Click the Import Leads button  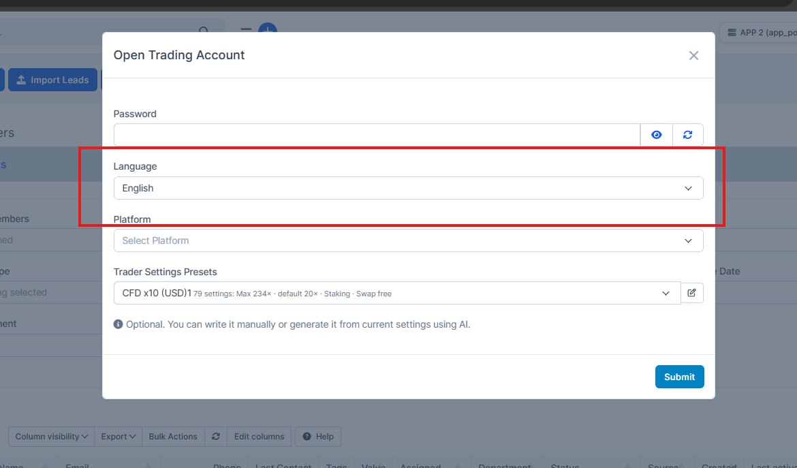click(52, 80)
